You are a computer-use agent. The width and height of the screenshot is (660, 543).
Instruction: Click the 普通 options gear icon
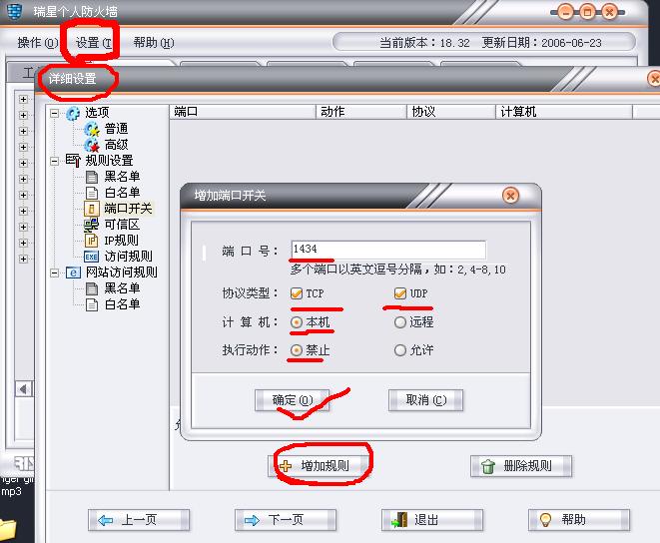tap(91, 129)
